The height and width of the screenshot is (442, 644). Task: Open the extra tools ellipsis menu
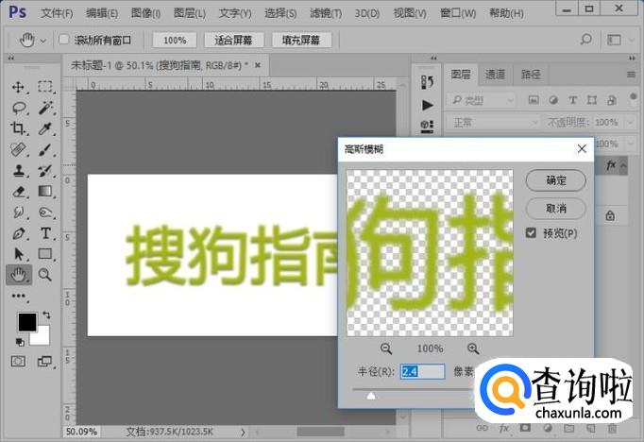coord(18,296)
